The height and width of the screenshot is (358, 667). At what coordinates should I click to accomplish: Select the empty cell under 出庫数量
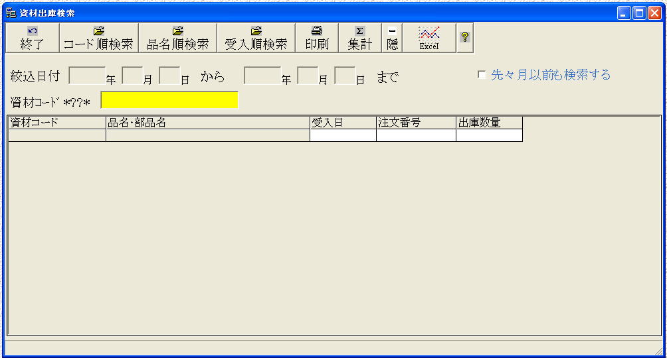pyautogui.click(x=490, y=135)
